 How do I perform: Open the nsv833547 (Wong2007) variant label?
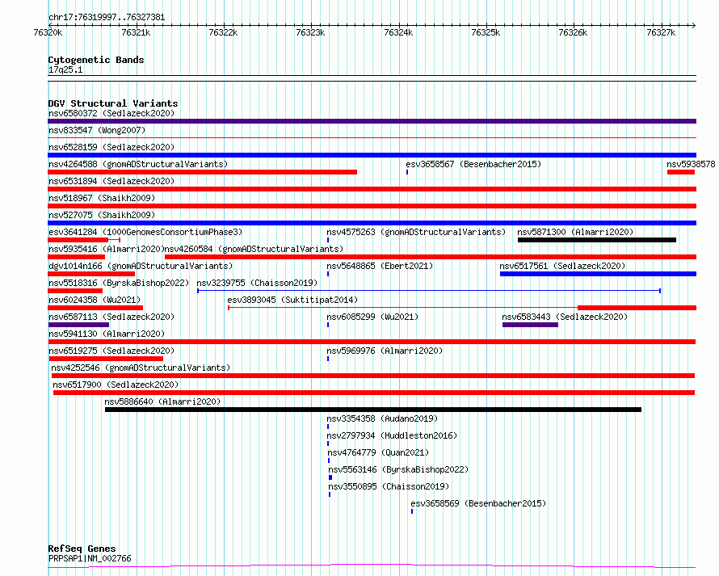click(97, 130)
